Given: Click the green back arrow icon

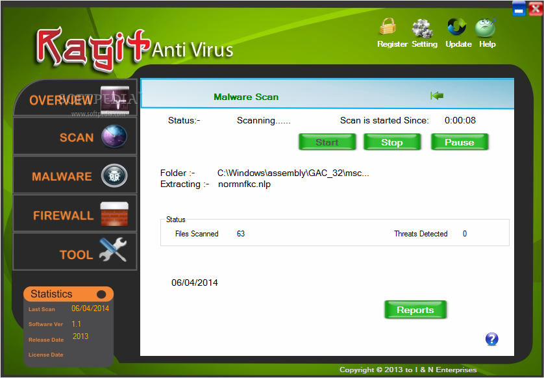Looking at the screenshot, I should [x=437, y=95].
